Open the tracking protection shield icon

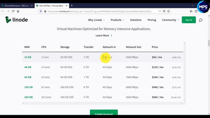coord(41,11)
